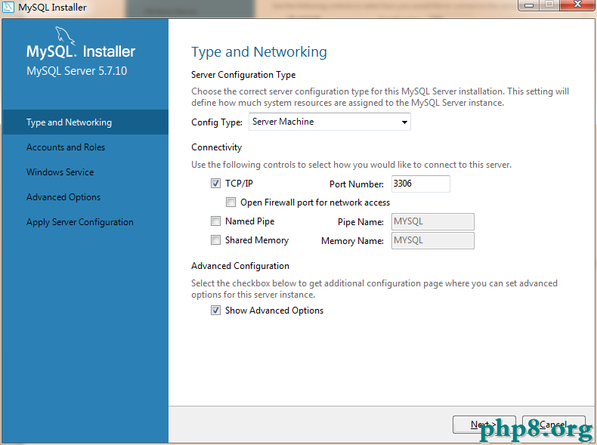Open the Windows Service step

pos(60,172)
